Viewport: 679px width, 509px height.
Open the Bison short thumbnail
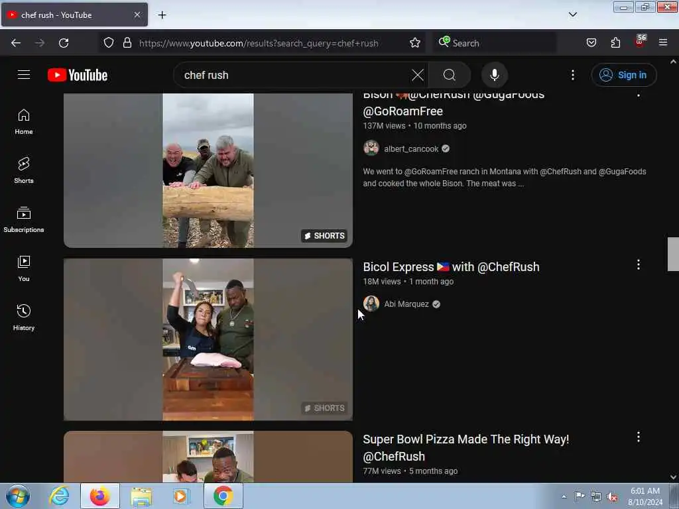pos(208,170)
